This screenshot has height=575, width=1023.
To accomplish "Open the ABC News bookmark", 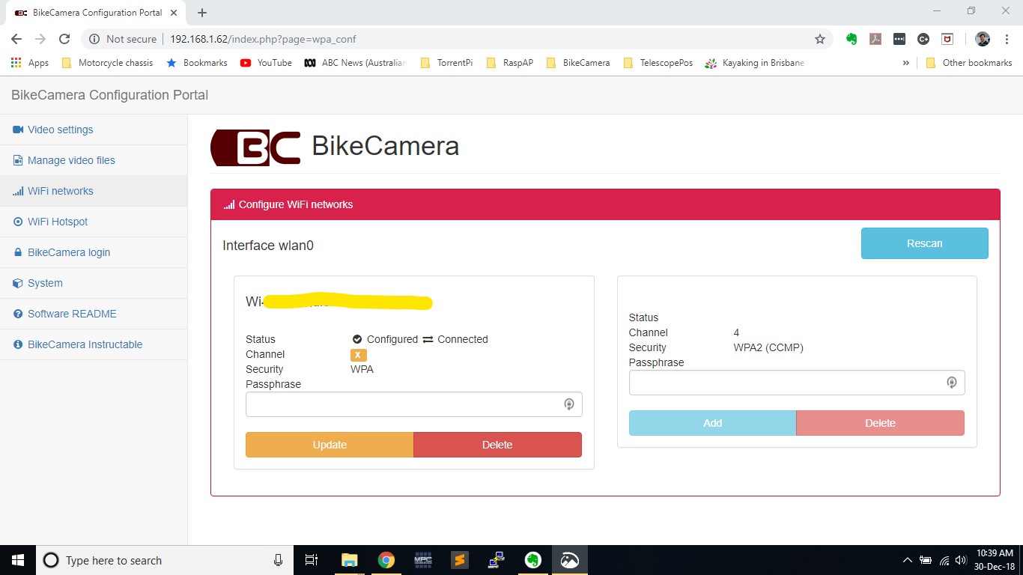I will click(x=355, y=63).
